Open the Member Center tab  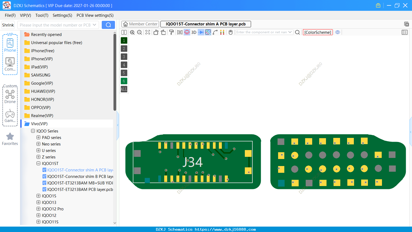click(140, 24)
